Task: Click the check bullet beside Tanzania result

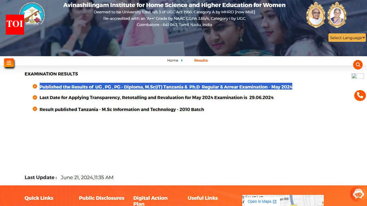Action: [35, 109]
